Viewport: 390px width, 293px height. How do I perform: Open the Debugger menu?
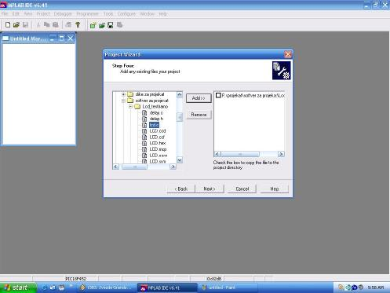63,14
